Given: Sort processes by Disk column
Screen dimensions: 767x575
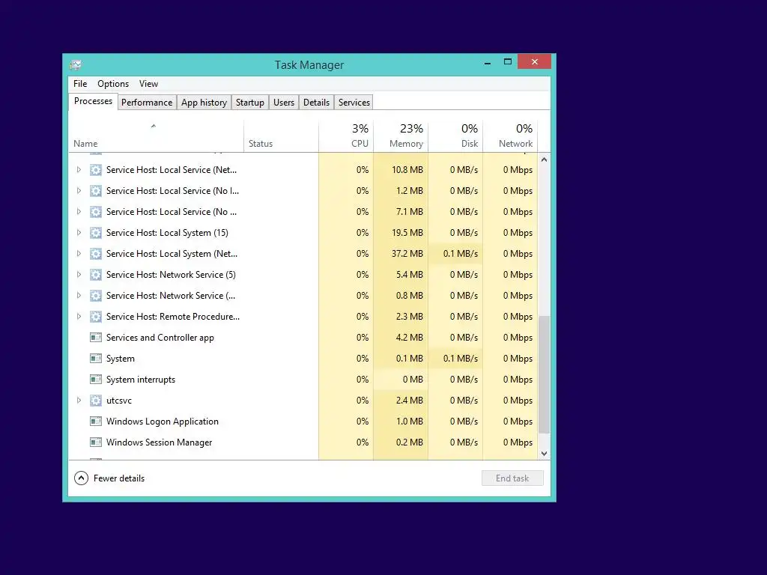Looking at the screenshot, I should click(x=455, y=136).
